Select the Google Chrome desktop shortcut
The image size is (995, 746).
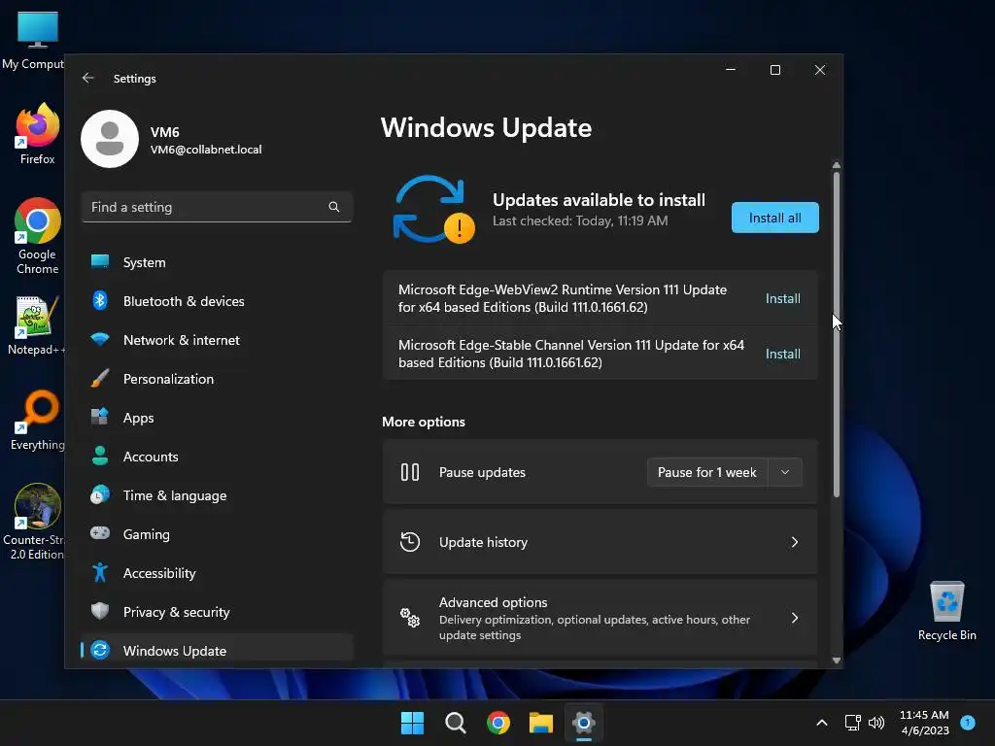(38, 236)
